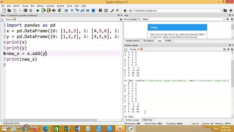Expand the Help Object field dropdown
This screenshot has width=234, height=132.
click(x=224, y=19)
